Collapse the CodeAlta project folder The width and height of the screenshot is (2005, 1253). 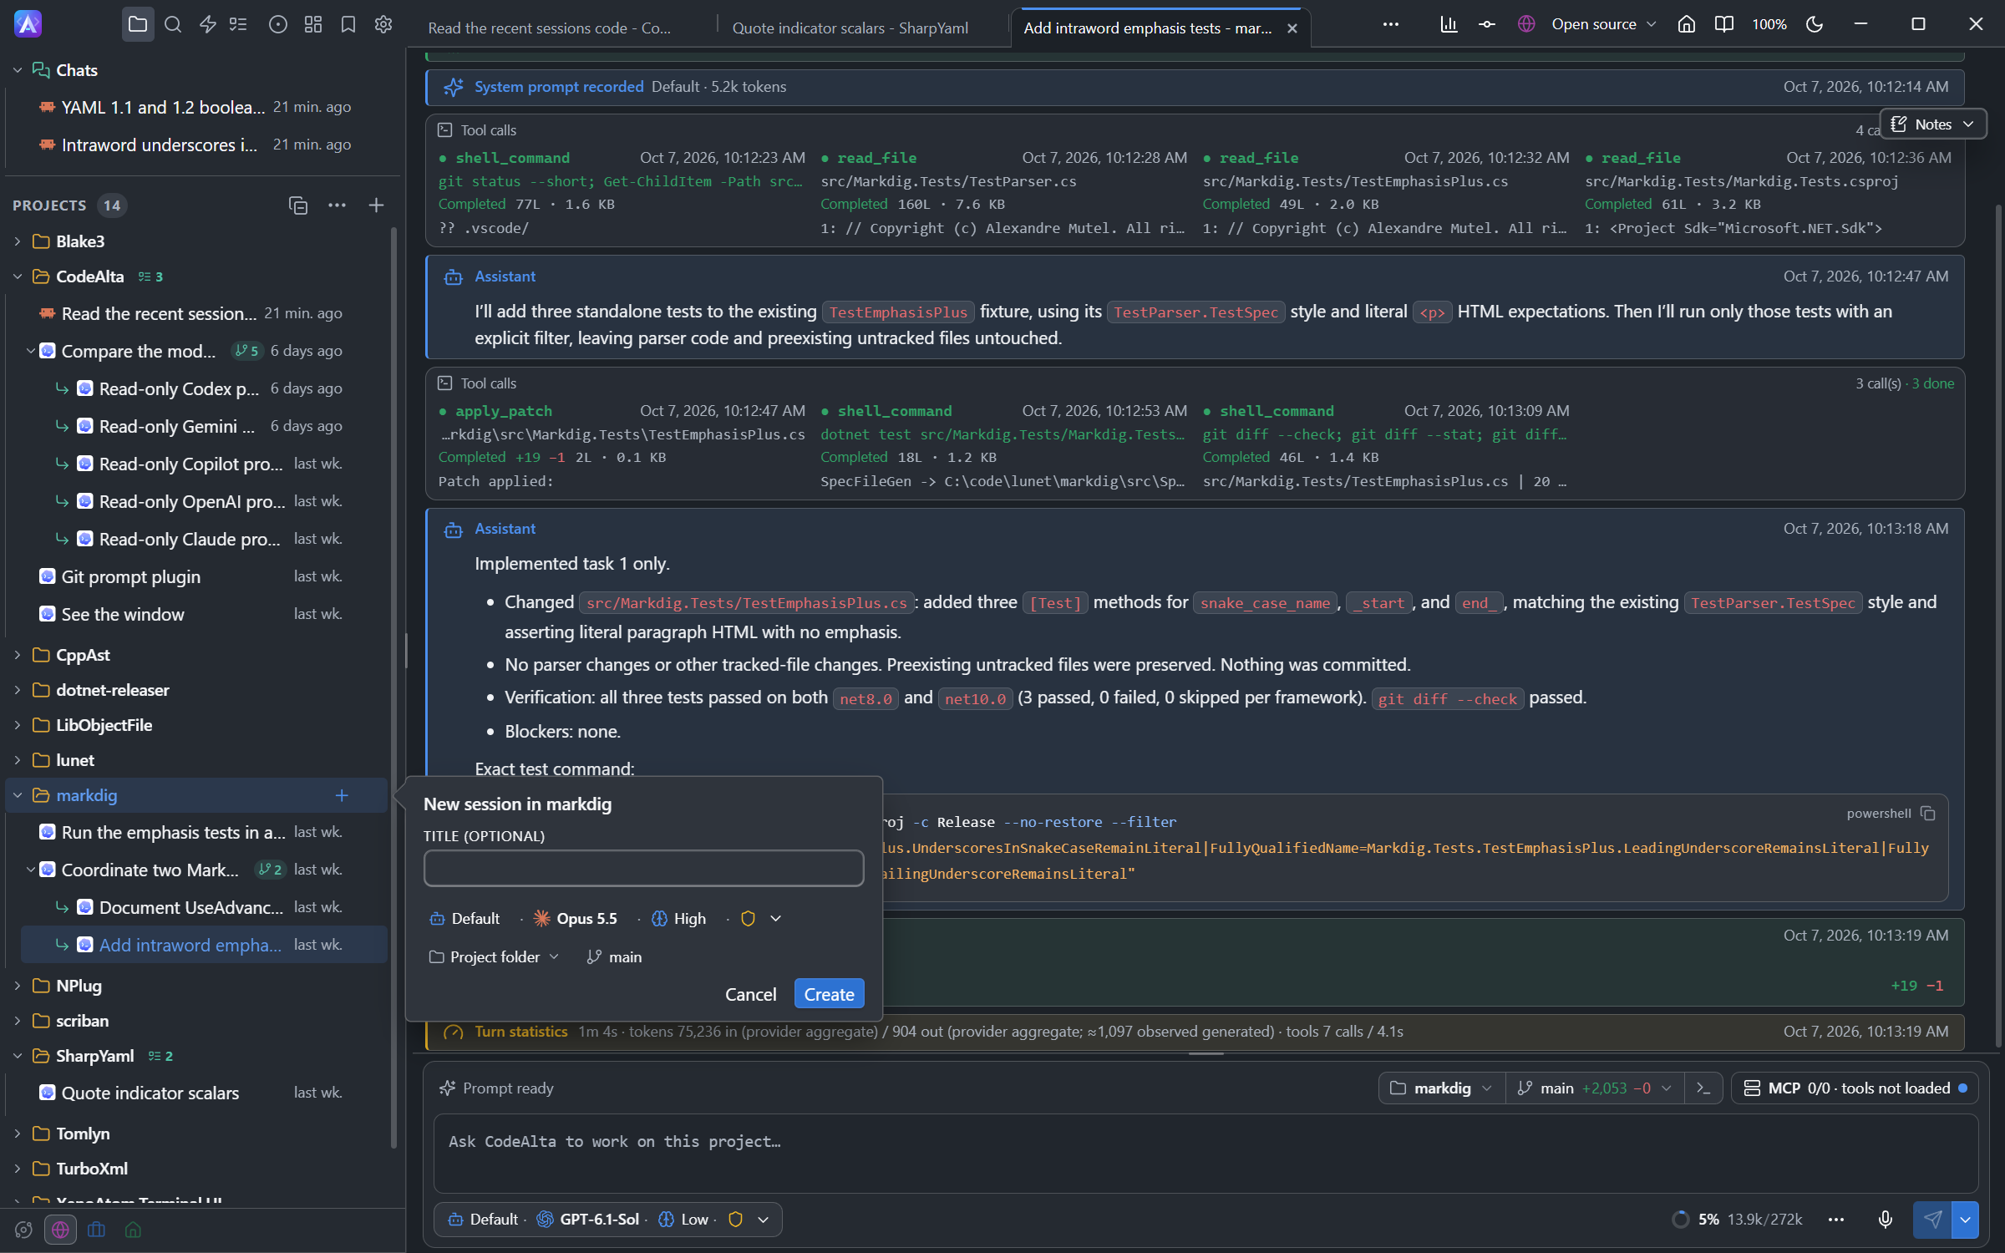tap(18, 276)
